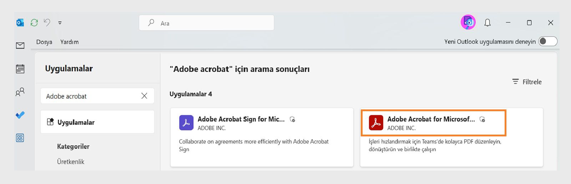Open To Do checkmark icon
The width and height of the screenshot is (571, 184).
click(20, 115)
